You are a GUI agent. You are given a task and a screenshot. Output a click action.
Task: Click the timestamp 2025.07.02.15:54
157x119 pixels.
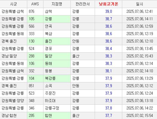tap(140, 116)
